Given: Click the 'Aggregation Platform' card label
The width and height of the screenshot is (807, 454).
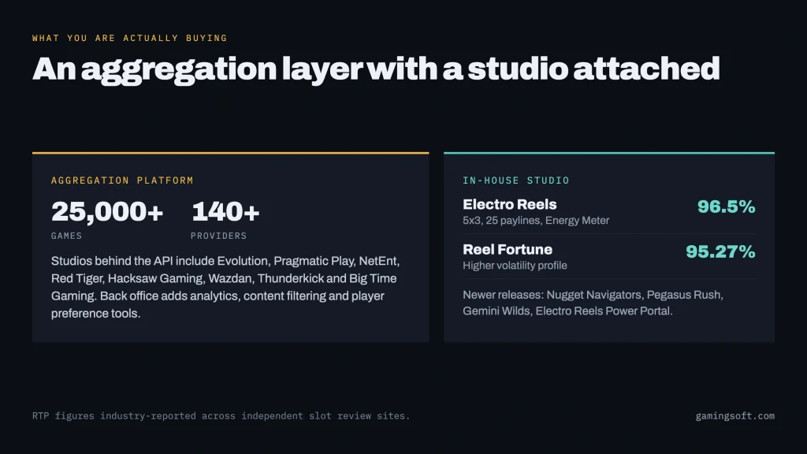Looking at the screenshot, I should [122, 180].
